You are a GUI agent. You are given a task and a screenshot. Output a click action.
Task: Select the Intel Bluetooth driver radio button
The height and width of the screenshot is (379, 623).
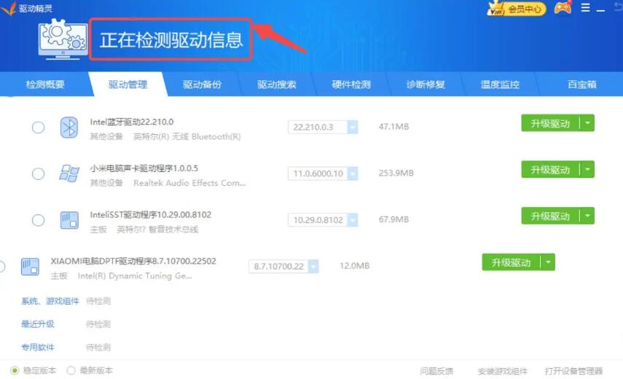[x=38, y=128]
